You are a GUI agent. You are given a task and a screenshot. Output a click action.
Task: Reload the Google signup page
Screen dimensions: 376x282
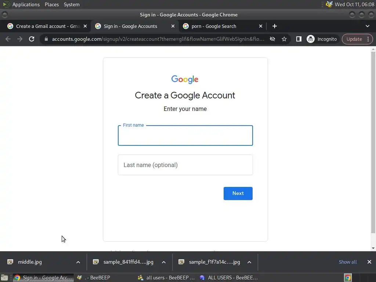point(32,39)
